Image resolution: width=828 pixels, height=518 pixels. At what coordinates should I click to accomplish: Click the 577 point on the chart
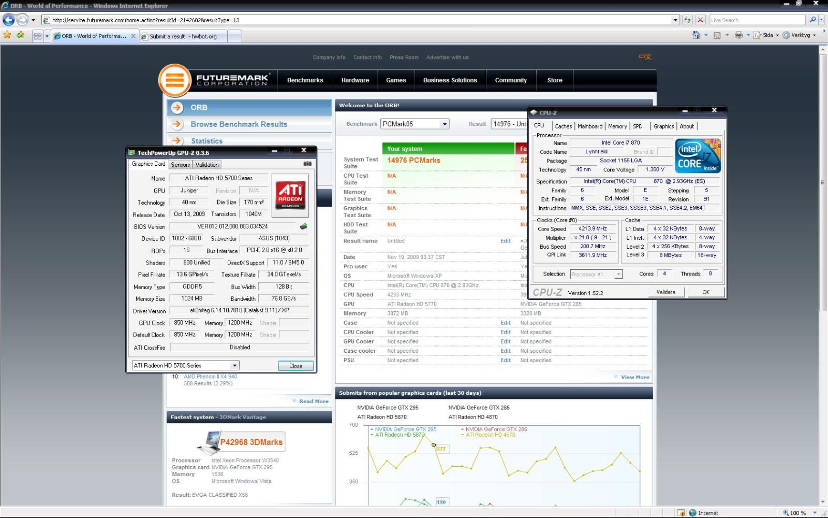[x=434, y=445]
